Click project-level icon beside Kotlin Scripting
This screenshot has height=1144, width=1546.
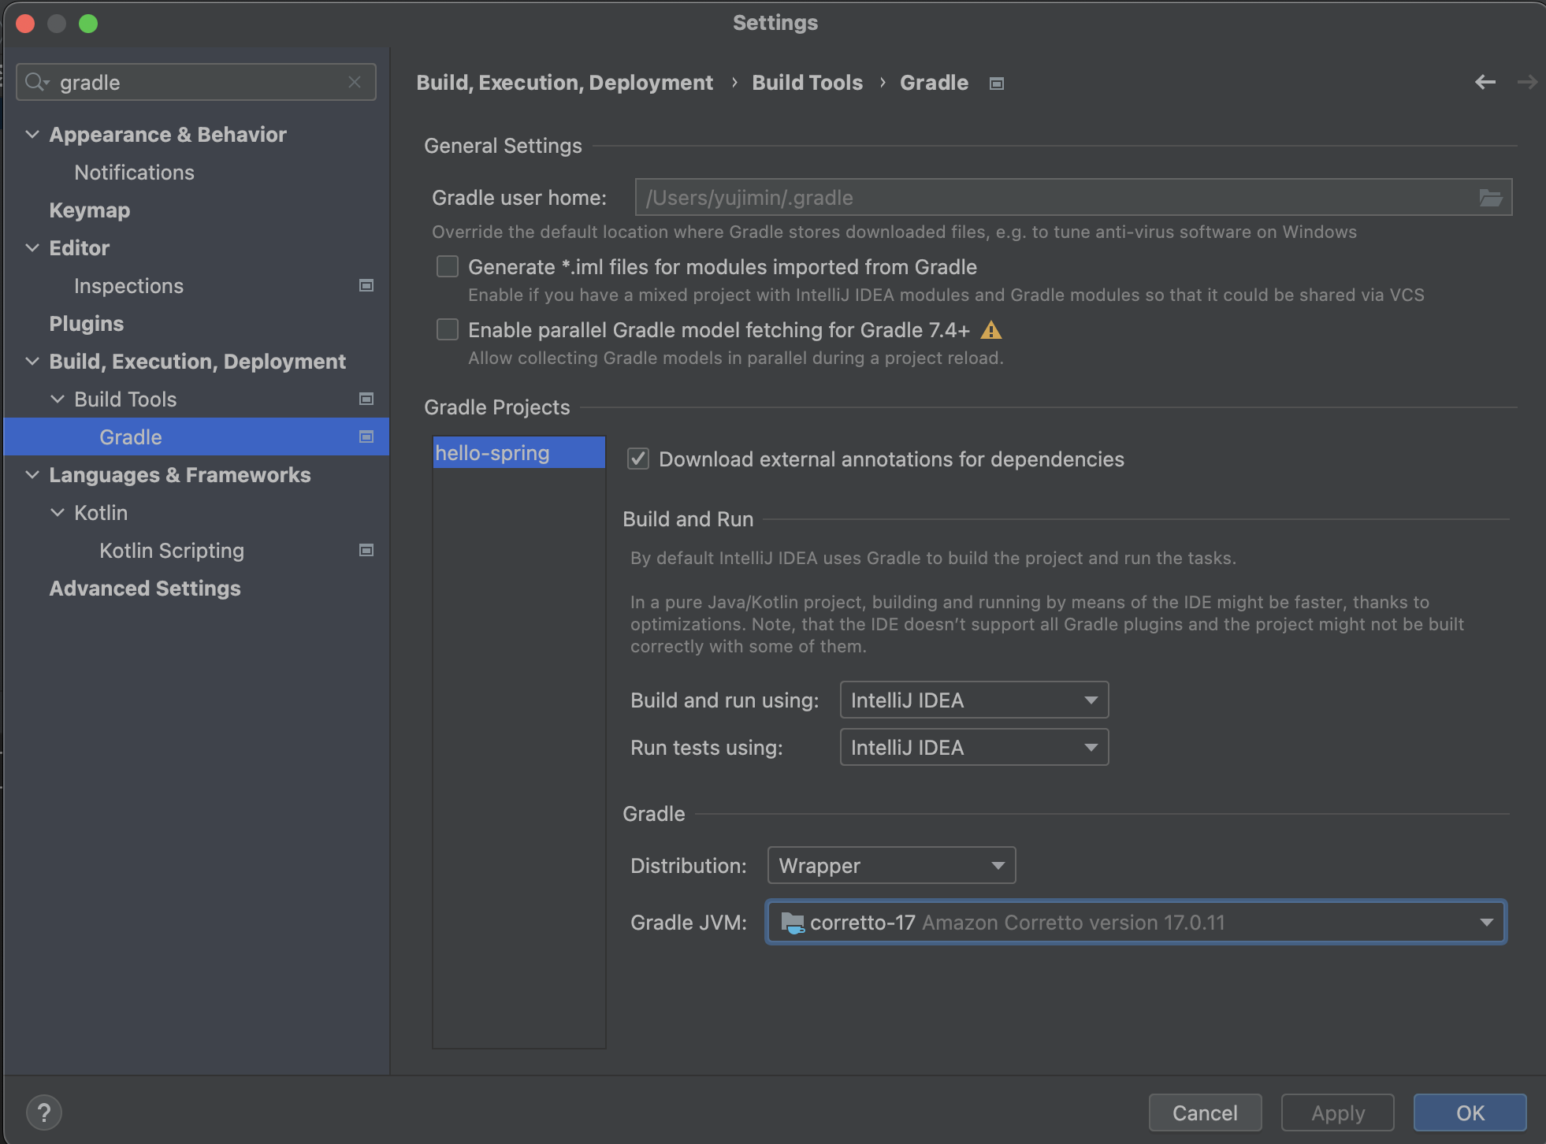tap(366, 550)
